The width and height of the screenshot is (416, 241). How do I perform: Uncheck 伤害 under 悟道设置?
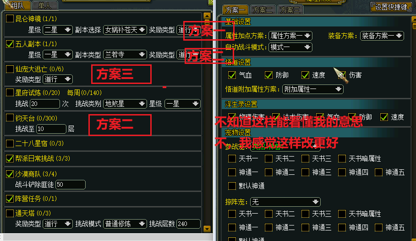(341, 75)
